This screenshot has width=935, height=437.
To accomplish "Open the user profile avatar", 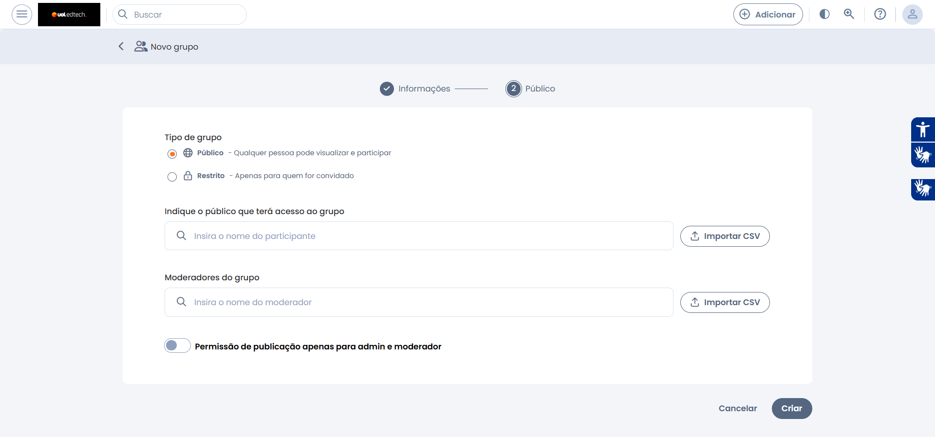I will click(x=912, y=15).
